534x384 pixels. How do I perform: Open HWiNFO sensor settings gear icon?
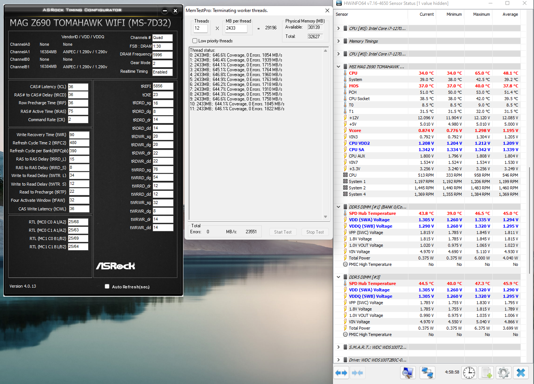503,373
